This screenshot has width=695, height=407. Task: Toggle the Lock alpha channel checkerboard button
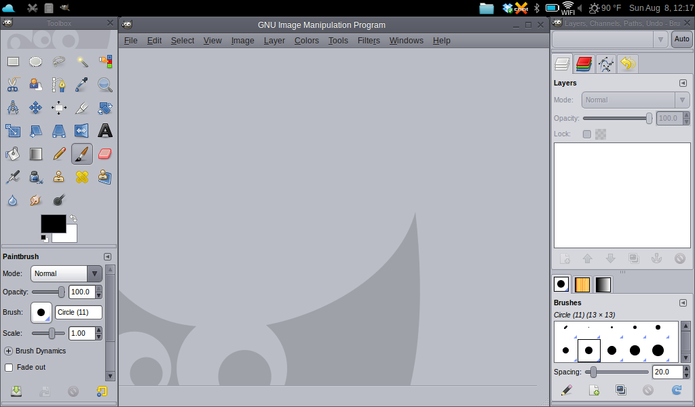[x=601, y=134]
